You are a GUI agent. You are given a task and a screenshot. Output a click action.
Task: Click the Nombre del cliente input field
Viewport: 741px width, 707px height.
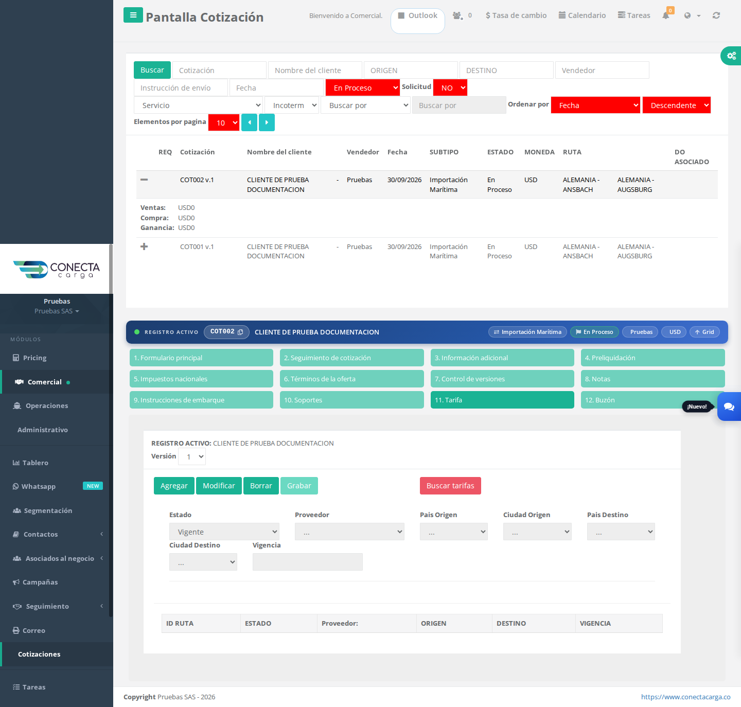(315, 70)
